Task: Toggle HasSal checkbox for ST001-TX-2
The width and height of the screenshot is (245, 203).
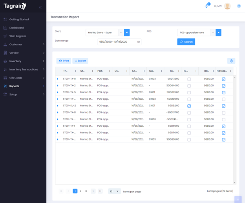Action: (223, 86)
